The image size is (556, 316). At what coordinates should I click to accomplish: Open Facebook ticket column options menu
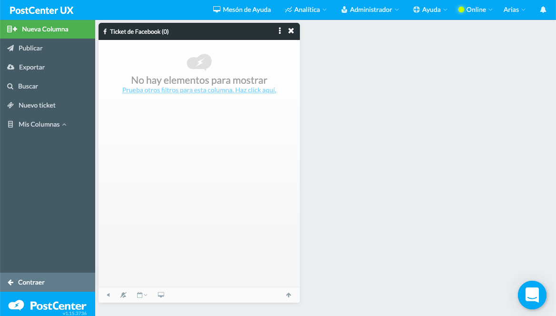coord(280,31)
